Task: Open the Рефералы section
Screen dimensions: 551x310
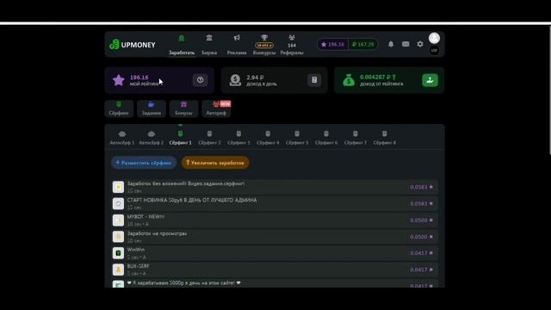Action: click(292, 45)
